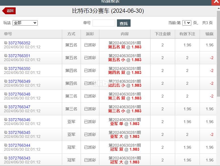
Task: Click the title 比特币3分赛车 (2024-06-30)
Action: [108, 11]
